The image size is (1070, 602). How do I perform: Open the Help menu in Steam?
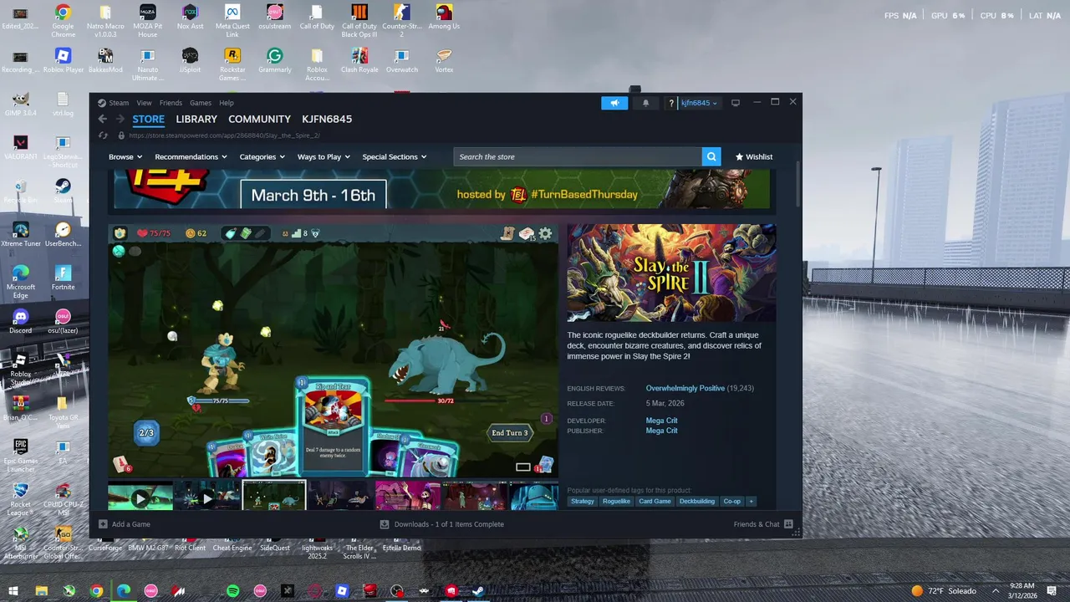click(227, 103)
